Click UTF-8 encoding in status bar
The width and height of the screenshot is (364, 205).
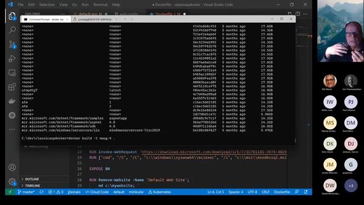coord(253,192)
